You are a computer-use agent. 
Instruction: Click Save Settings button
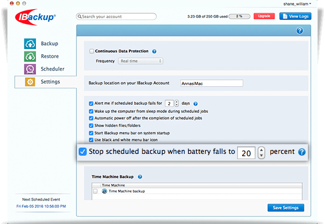tap(286, 207)
